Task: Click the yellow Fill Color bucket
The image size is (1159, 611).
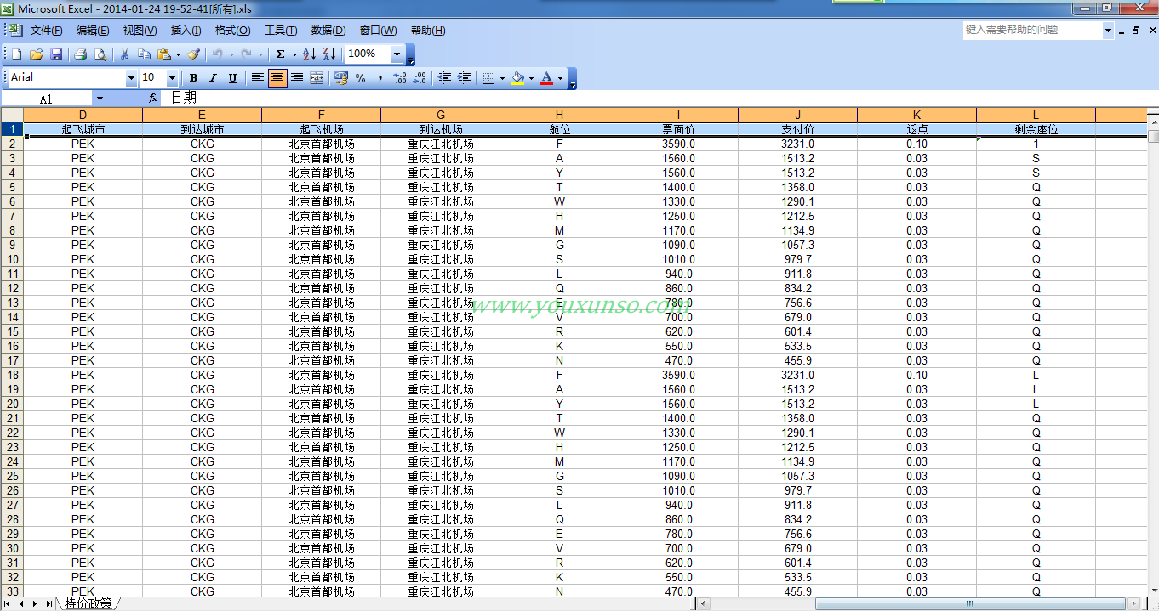Action: point(517,78)
